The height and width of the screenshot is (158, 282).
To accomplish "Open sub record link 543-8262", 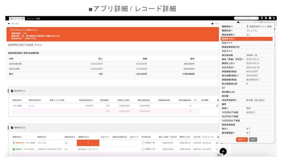I will coord(207,149).
